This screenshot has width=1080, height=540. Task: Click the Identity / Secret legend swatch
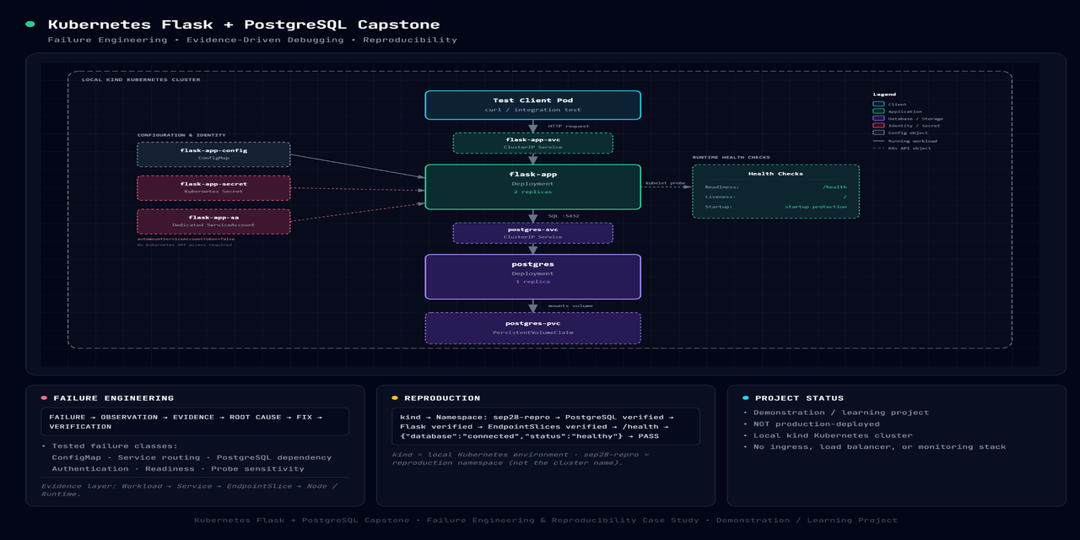click(x=878, y=126)
